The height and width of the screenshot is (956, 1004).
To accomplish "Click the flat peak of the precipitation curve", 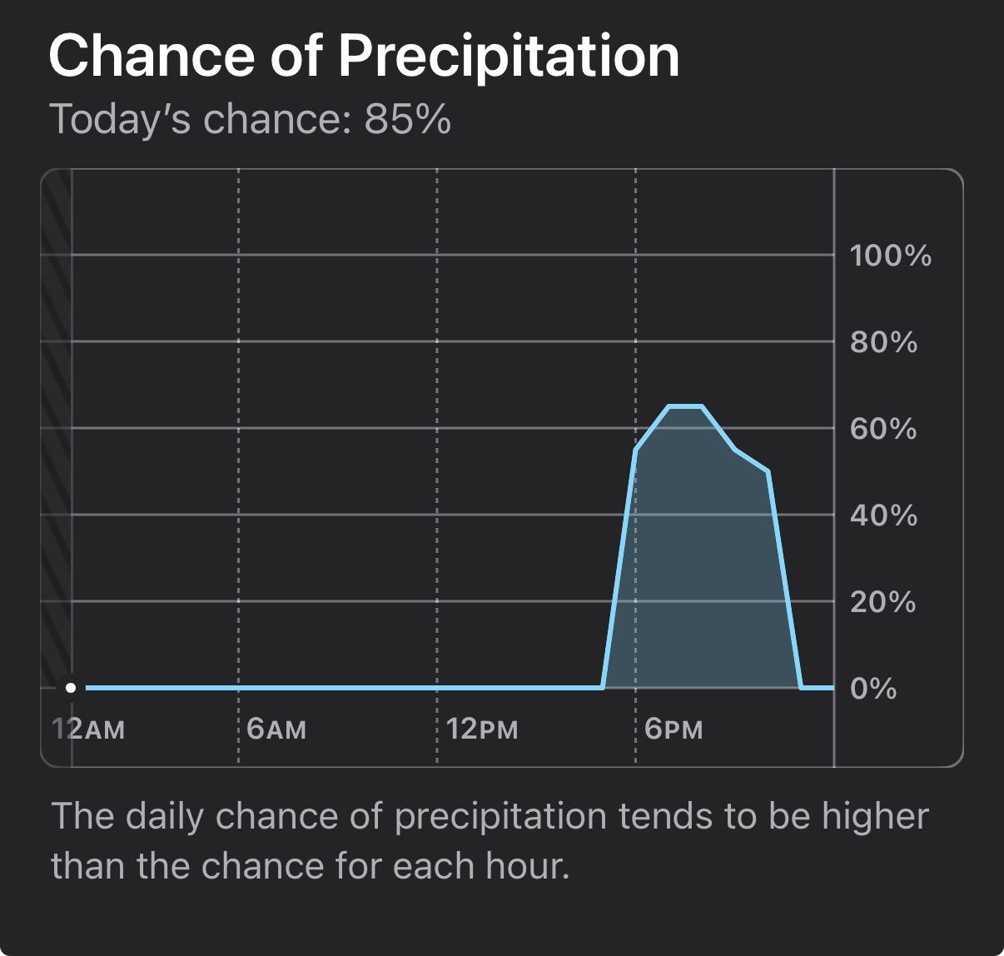I will click(x=686, y=406).
